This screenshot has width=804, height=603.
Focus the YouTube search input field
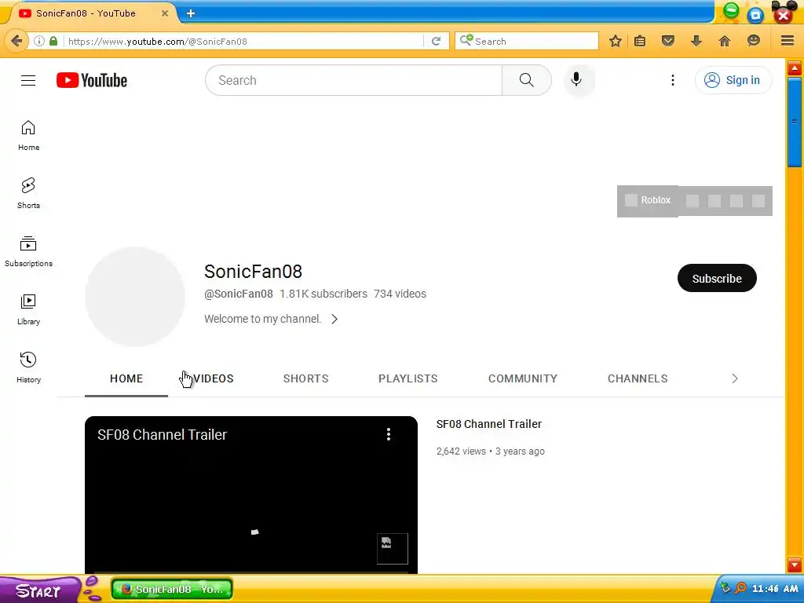pos(353,80)
